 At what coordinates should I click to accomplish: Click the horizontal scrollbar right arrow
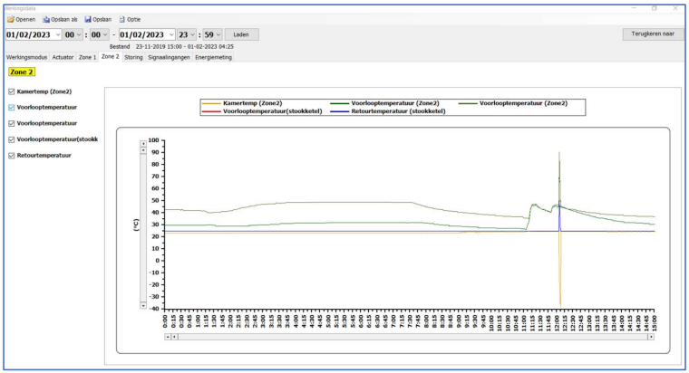[650, 336]
